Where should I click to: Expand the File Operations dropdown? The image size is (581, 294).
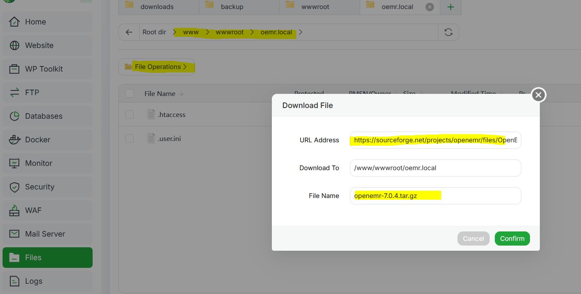coord(157,67)
